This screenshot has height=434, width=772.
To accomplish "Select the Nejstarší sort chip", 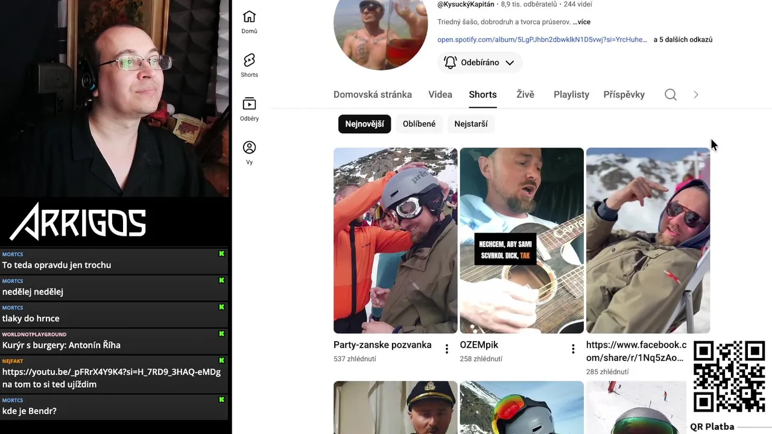I will [x=471, y=124].
